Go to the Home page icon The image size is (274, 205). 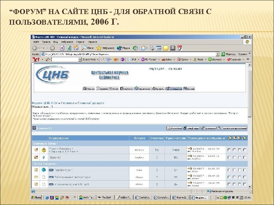click(x=76, y=48)
